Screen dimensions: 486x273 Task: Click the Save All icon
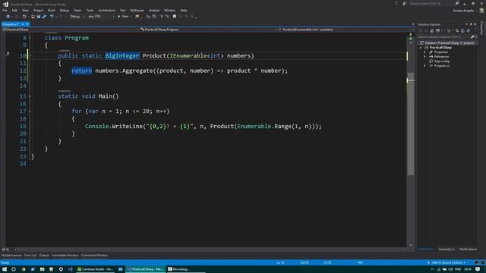[x=44, y=17]
